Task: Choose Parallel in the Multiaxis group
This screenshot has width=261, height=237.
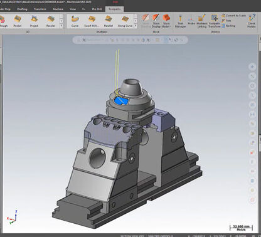Action: tap(109, 21)
